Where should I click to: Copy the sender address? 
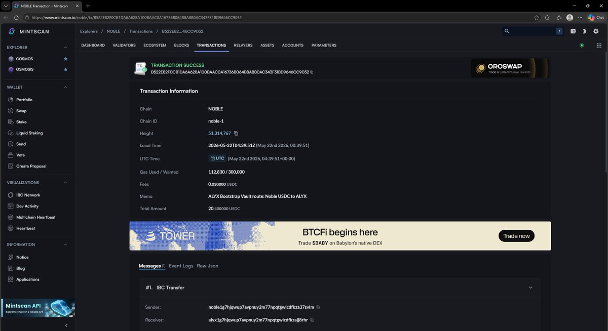click(318, 307)
